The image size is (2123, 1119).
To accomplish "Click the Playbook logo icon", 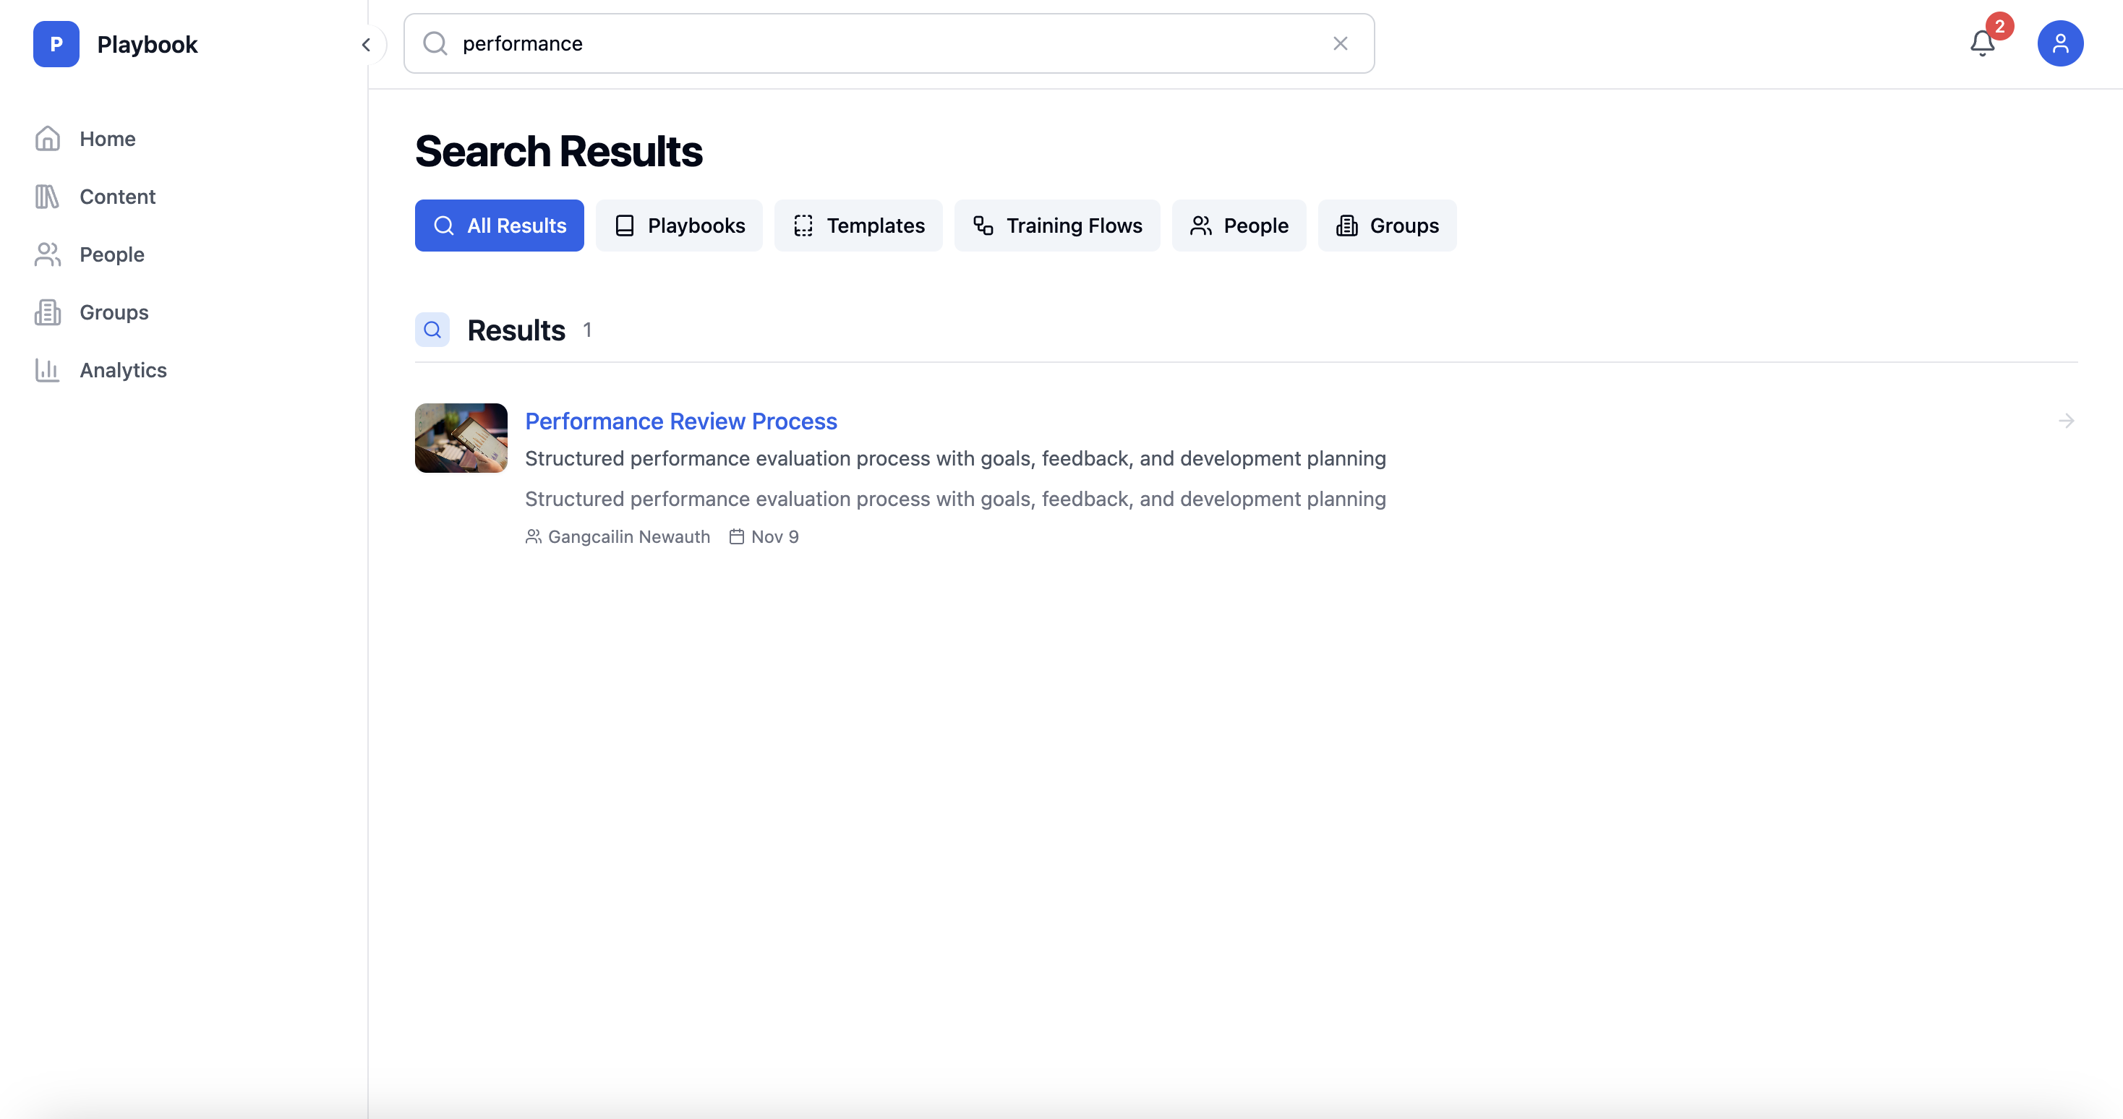I will pyautogui.click(x=55, y=43).
